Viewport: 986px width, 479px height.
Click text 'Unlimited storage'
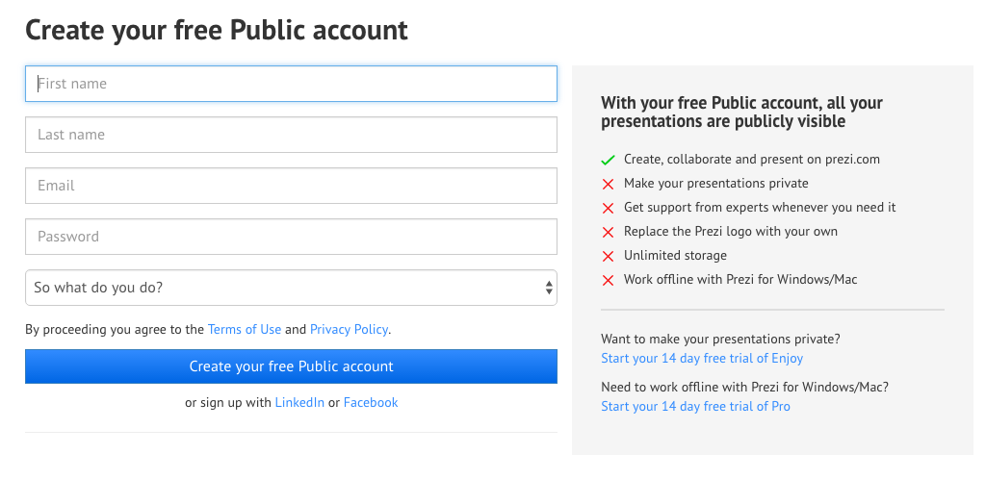pos(675,255)
